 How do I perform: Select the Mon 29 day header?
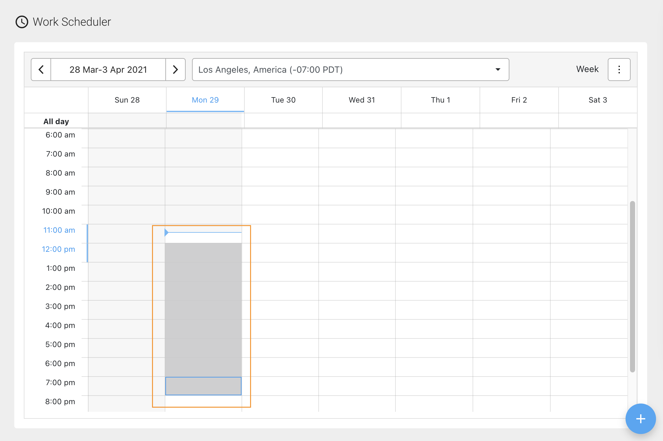tap(205, 100)
